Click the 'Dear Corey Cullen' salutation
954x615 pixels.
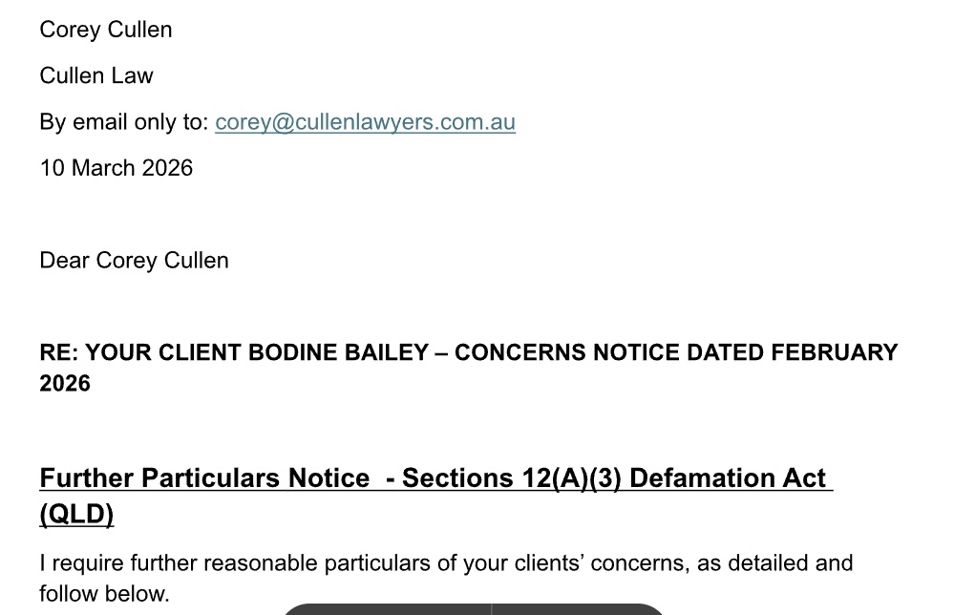(x=134, y=261)
